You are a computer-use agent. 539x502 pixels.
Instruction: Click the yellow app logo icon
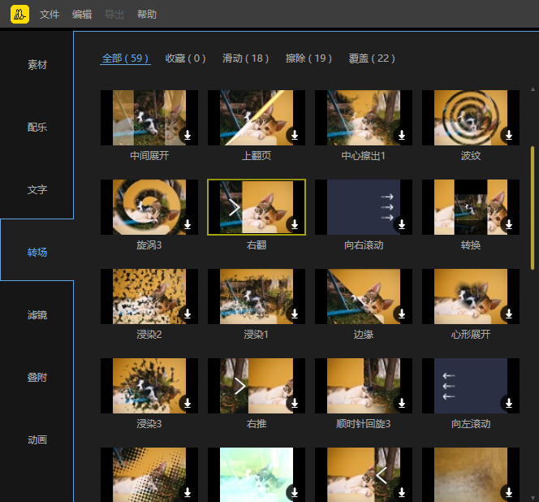19,14
